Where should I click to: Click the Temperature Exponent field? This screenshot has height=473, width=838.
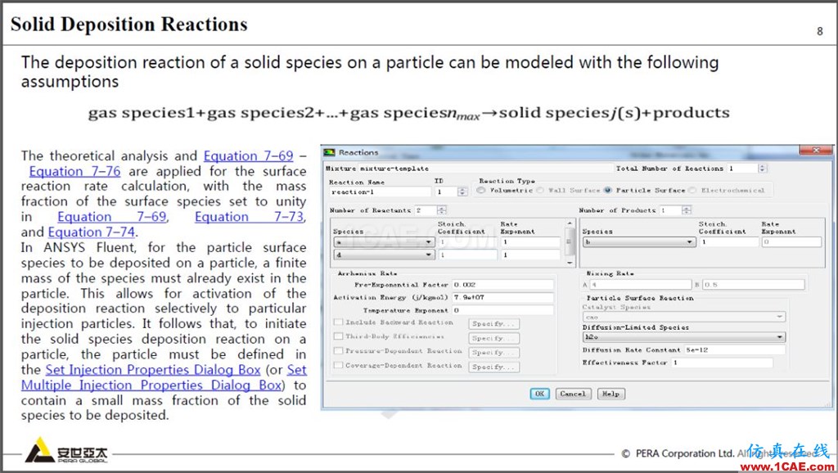pos(503,310)
